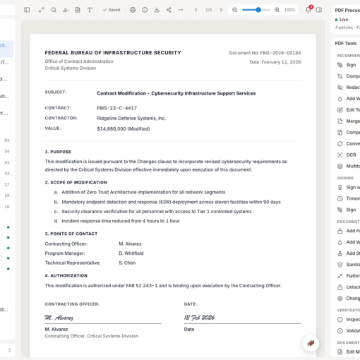Select the signature pen tool in toolbar
This screenshot has height=360, width=360.
(66, 10)
